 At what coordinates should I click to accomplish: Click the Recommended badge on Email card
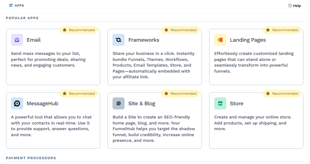79,30
